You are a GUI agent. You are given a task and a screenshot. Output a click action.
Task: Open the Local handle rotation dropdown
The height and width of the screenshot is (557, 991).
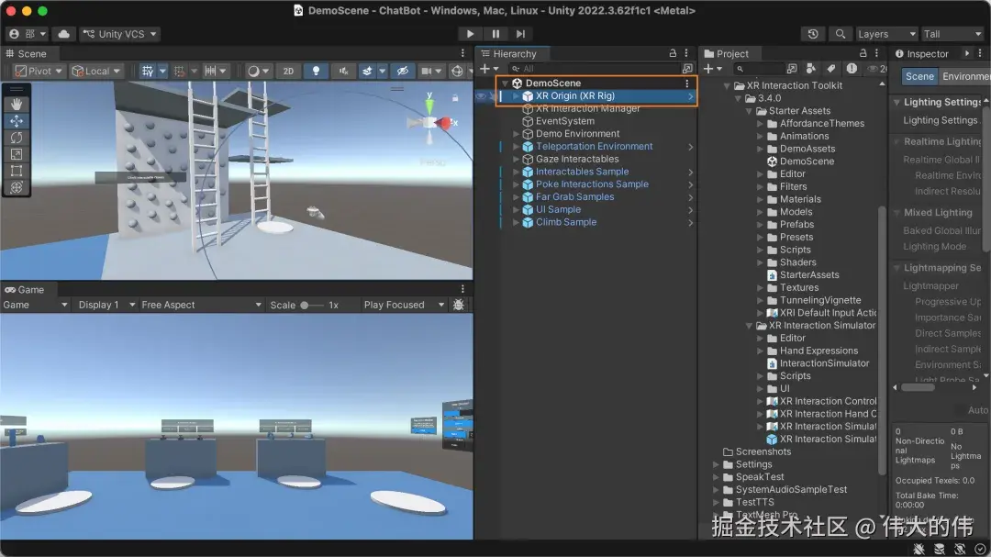[x=96, y=71]
